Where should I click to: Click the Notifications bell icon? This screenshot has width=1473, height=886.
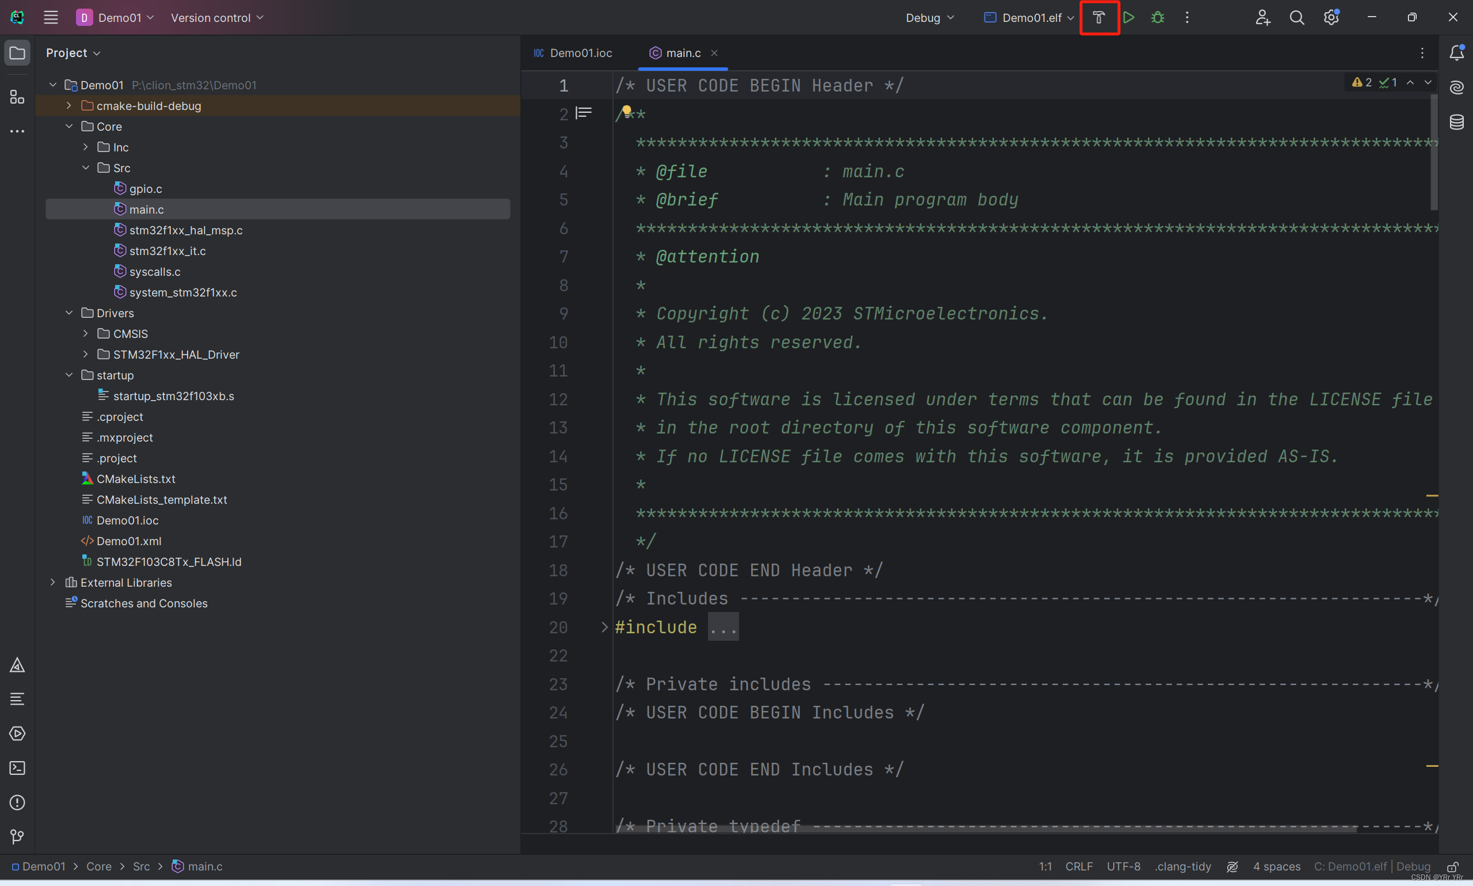(x=1457, y=52)
